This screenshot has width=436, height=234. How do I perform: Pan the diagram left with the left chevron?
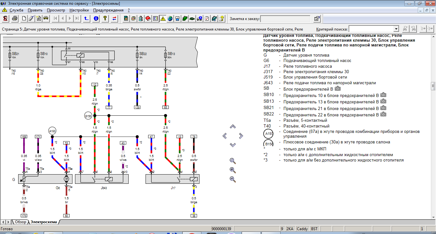(225, 136)
